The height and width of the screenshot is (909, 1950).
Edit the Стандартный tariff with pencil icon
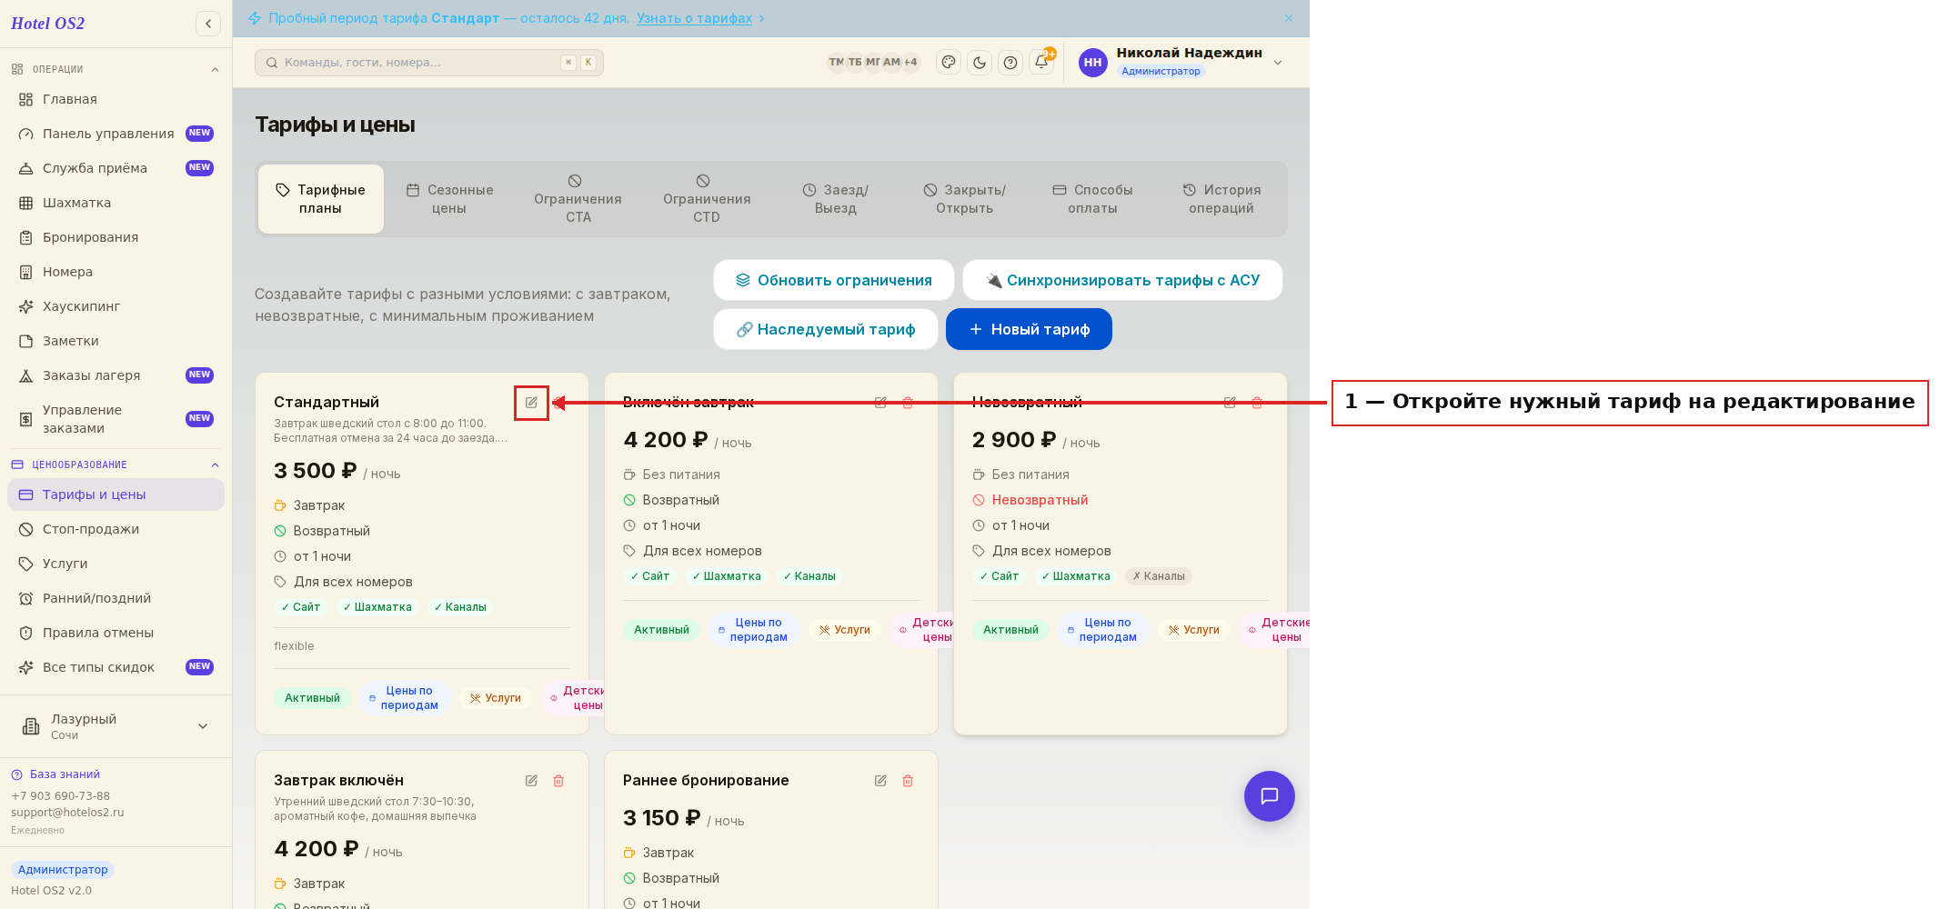tap(531, 403)
